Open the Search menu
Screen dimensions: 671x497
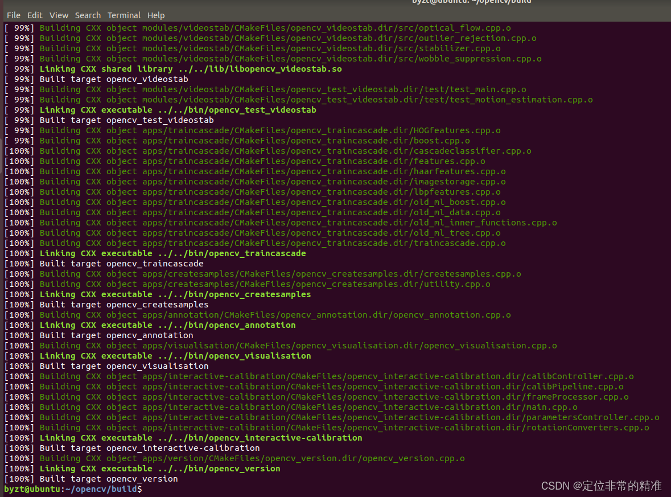click(x=88, y=15)
